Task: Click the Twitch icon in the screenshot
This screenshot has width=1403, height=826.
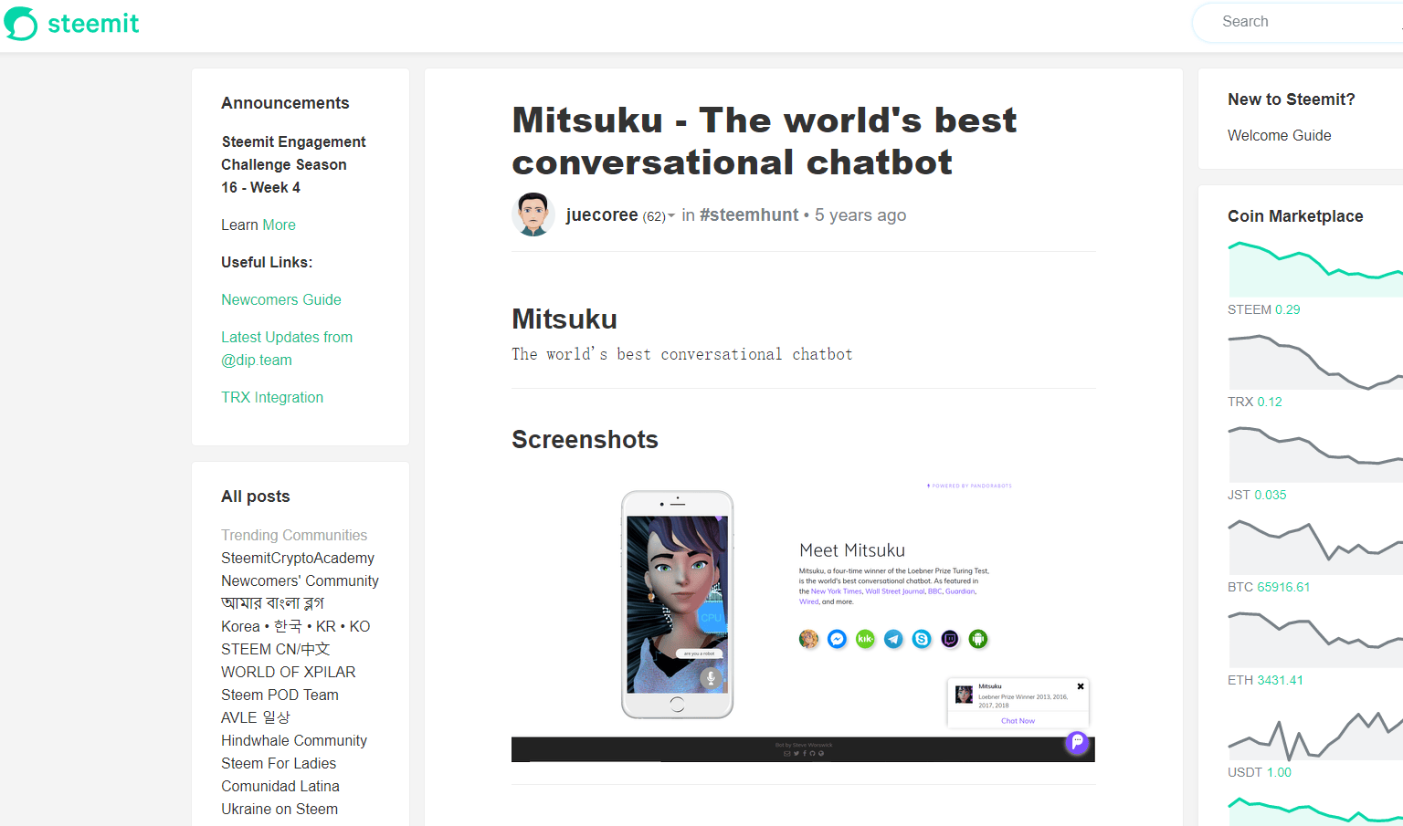Action: click(950, 639)
